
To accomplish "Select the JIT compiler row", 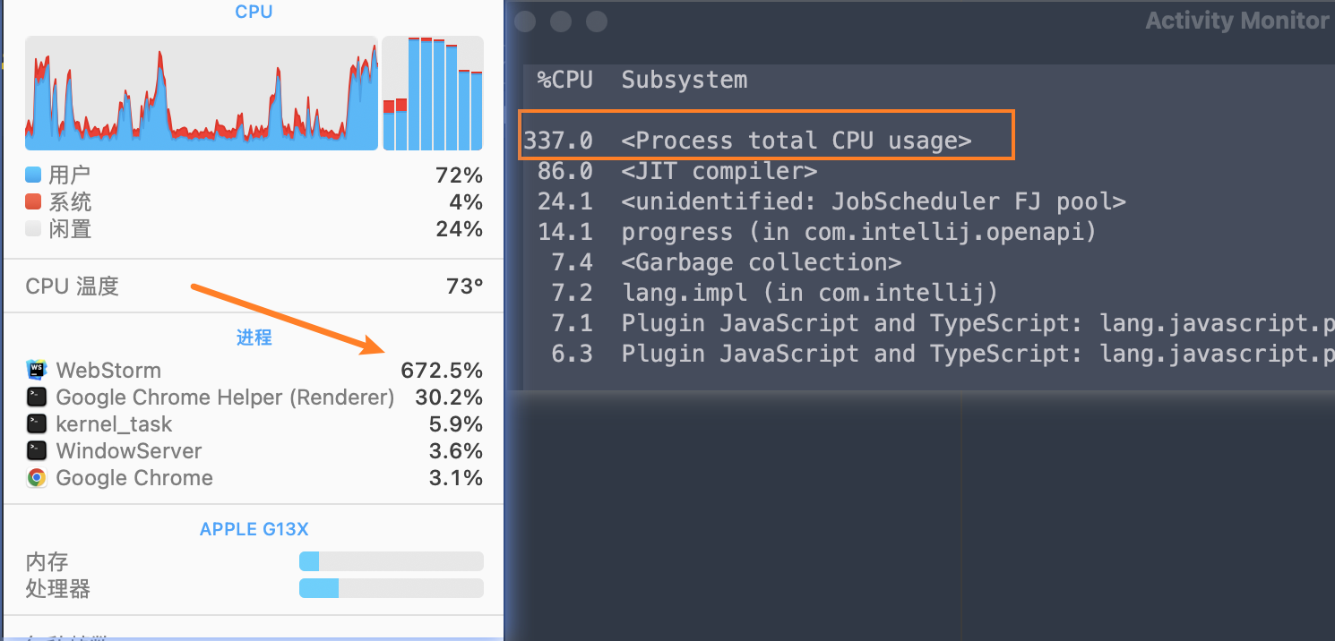I will tap(719, 171).
